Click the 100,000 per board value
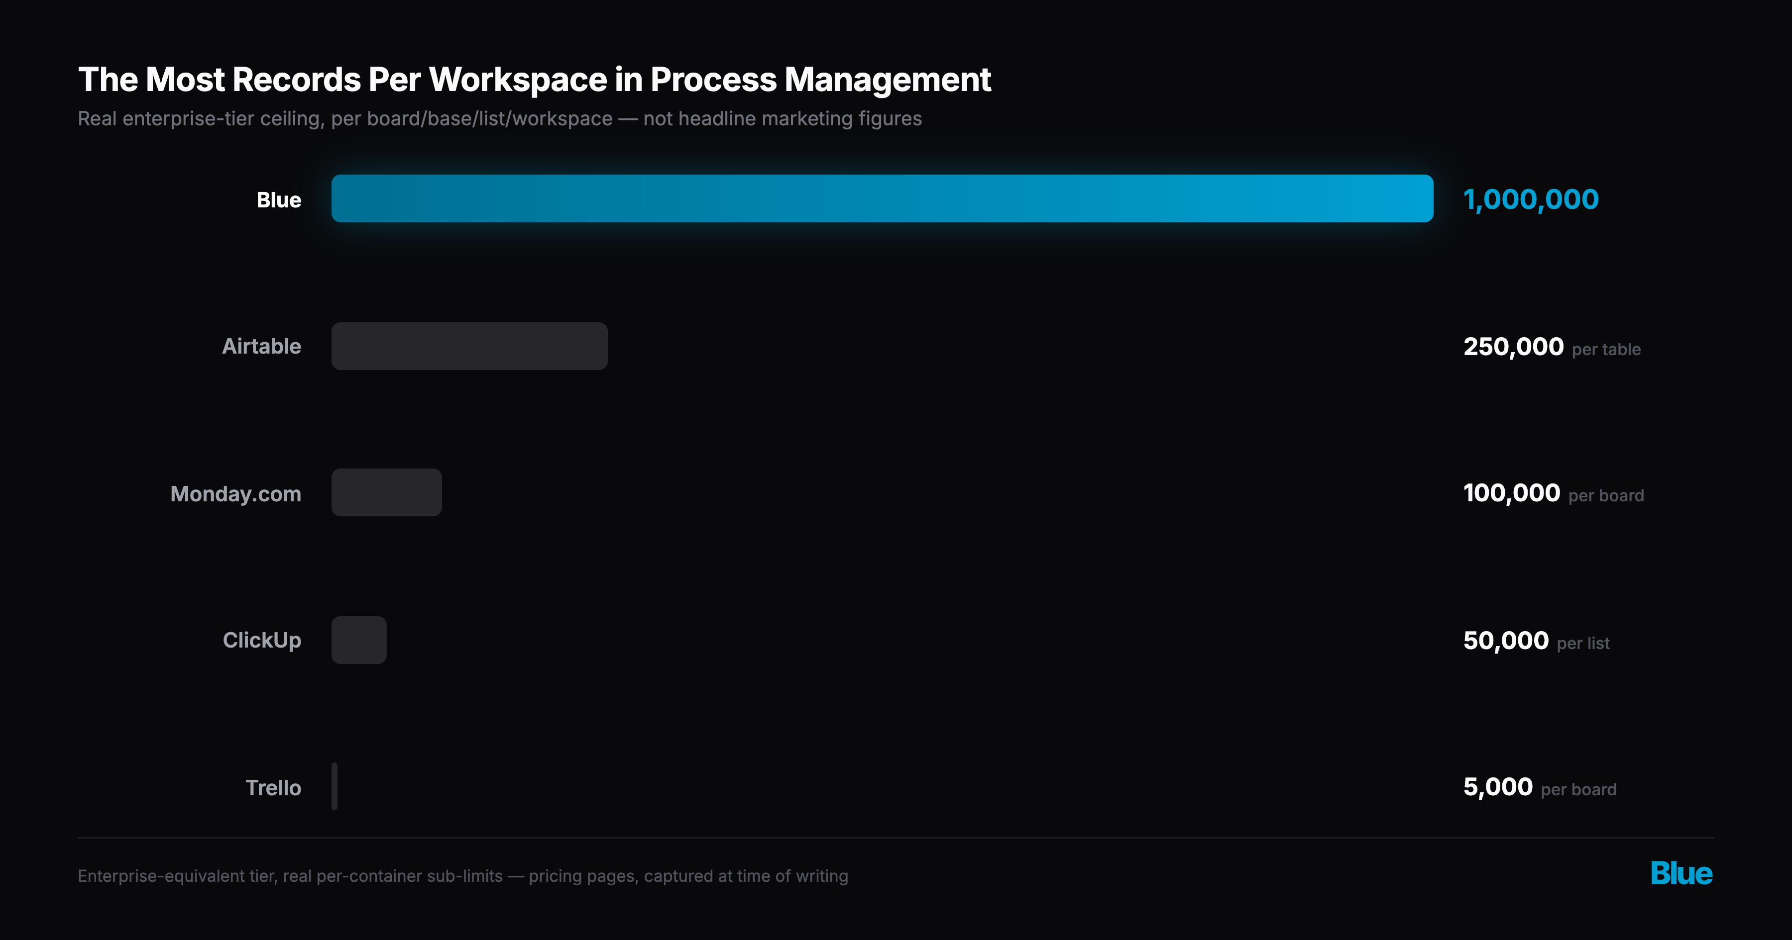This screenshot has height=940, width=1792. click(x=1554, y=494)
